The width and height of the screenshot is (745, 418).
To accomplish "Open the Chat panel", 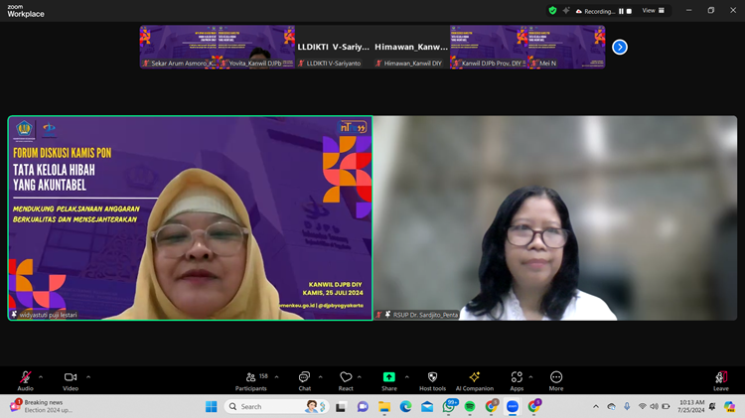I will pos(305,378).
